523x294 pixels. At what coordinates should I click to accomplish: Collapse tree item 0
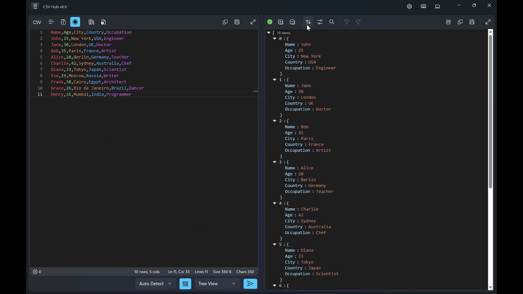coord(275,39)
